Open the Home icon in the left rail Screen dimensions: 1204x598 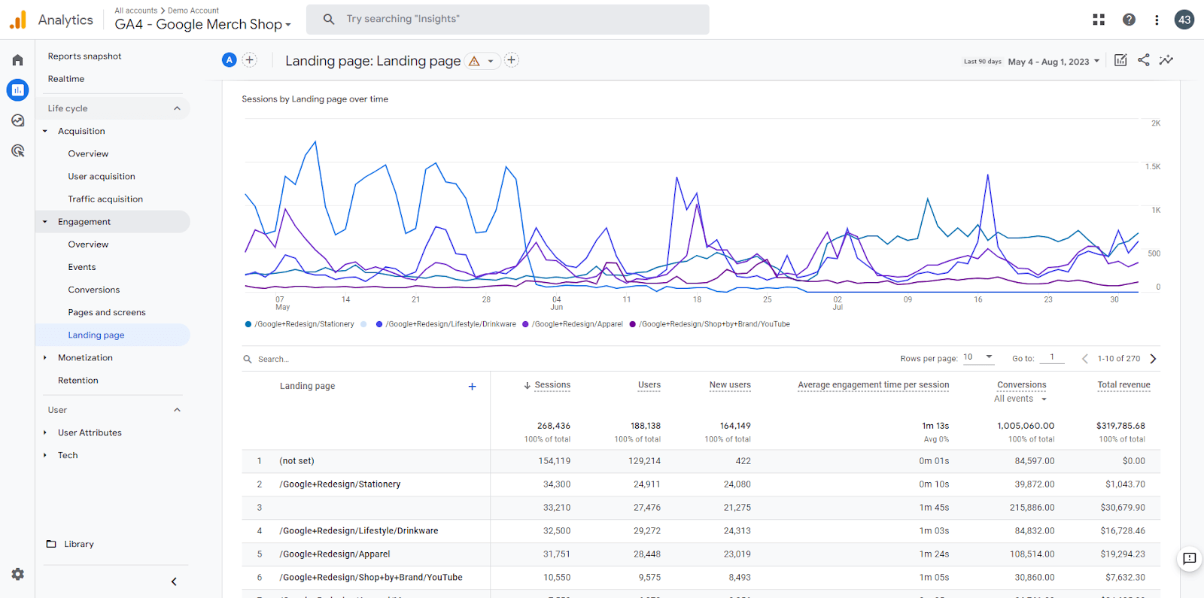pos(17,60)
